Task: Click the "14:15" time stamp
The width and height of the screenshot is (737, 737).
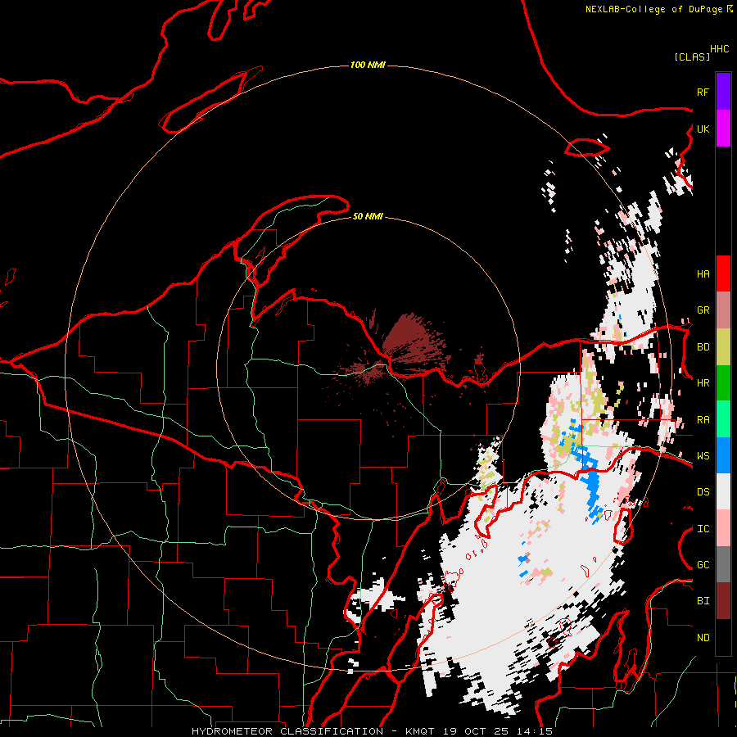Action: point(534,731)
